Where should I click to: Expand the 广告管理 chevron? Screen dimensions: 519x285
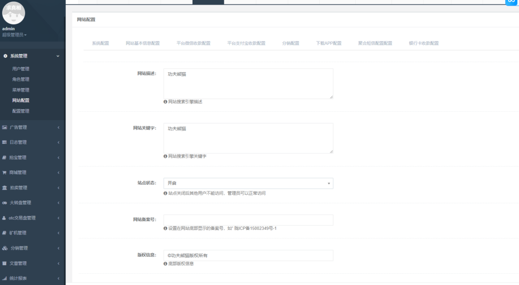pyautogui.click(x=58, y=127)
